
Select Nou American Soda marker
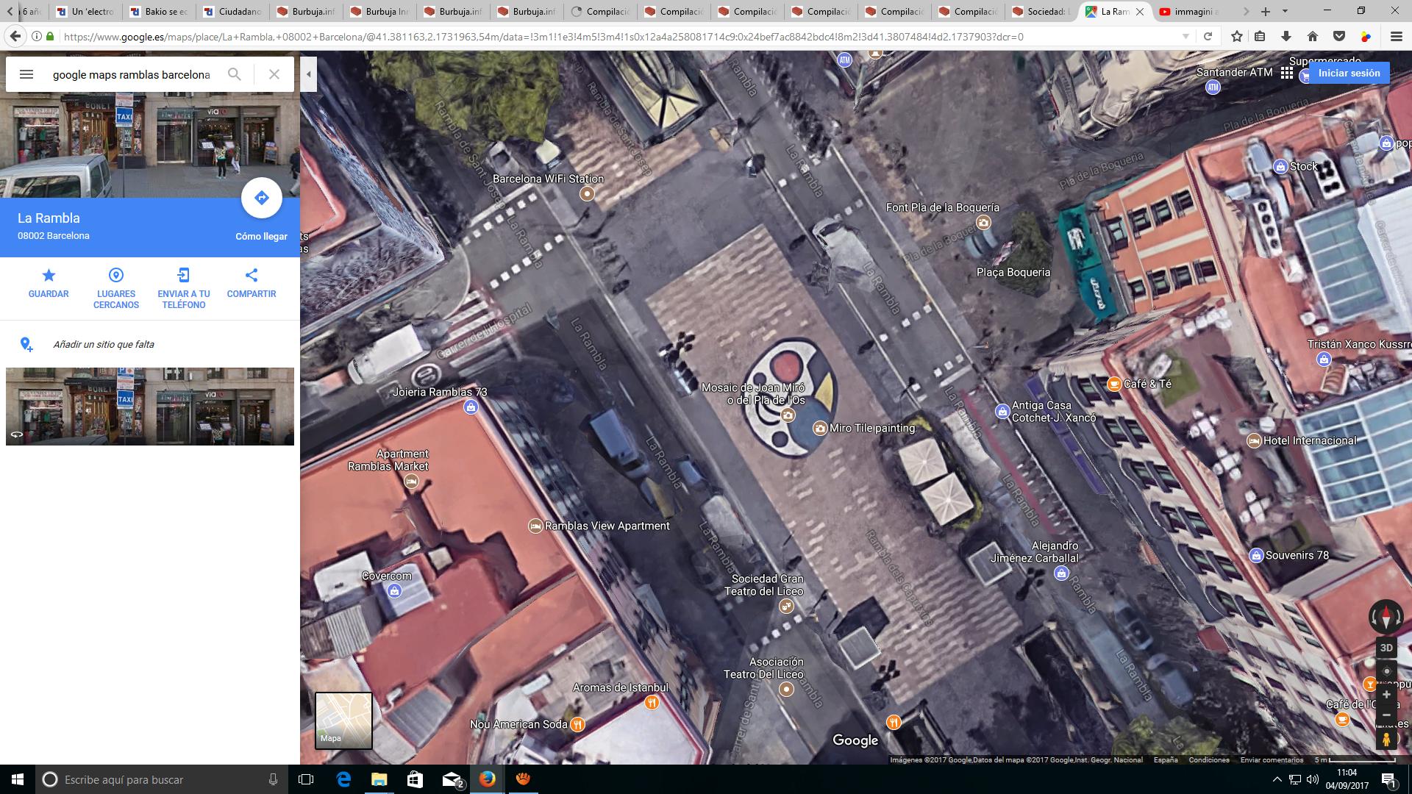click(578, 724)
